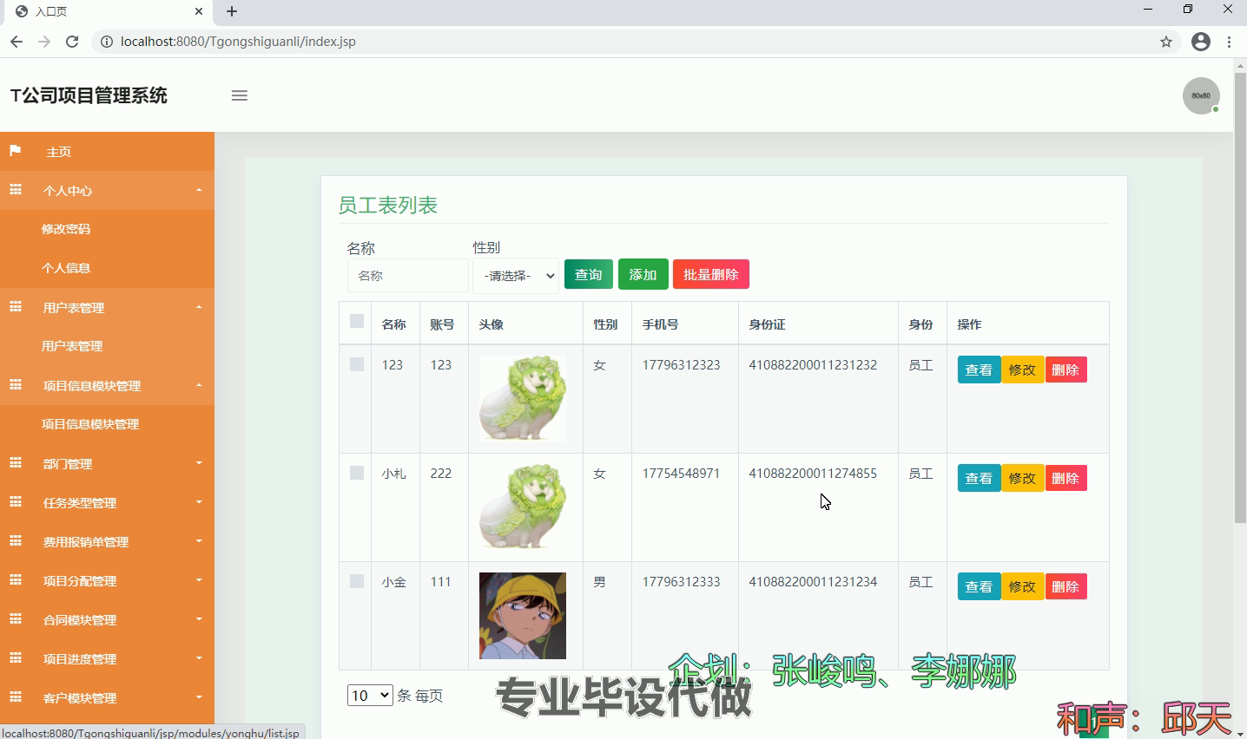Expand the 部门管理 menu arrow
The image size is (1247, 739).
(199, 463)
